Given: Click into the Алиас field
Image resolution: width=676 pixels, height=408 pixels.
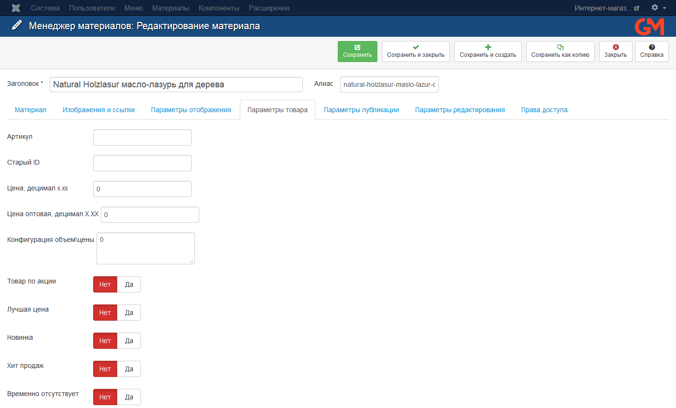Looking at the screenshot, I should tap(389, 84).
